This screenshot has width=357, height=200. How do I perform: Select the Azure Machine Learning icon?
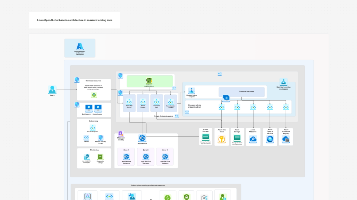170,102
